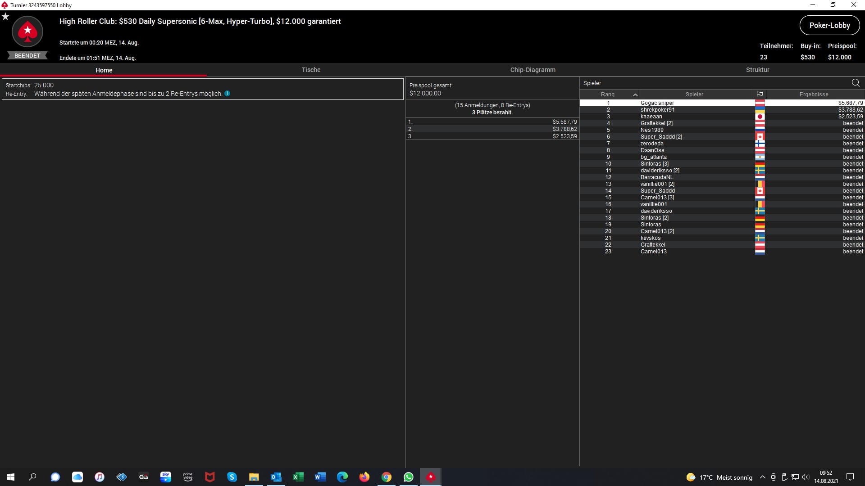The image size is (865, 486).
Task: Click the Re-Entry info icon
Action: 227,94
